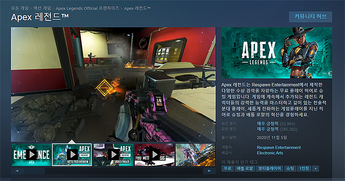345x181 pixels.
Task: Click the release date 2020년 11월 5일
Action: (x=272, y=138)
